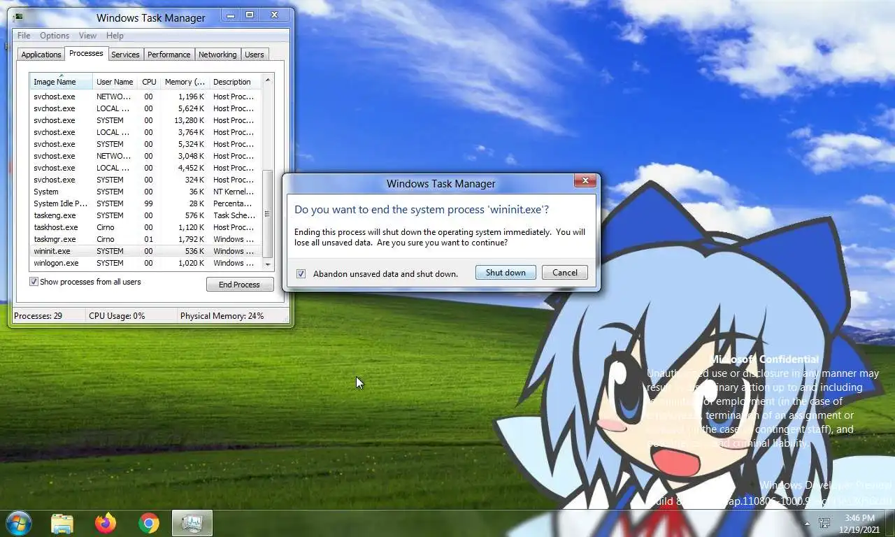Switch to the Applications tab

click(41, 55)
